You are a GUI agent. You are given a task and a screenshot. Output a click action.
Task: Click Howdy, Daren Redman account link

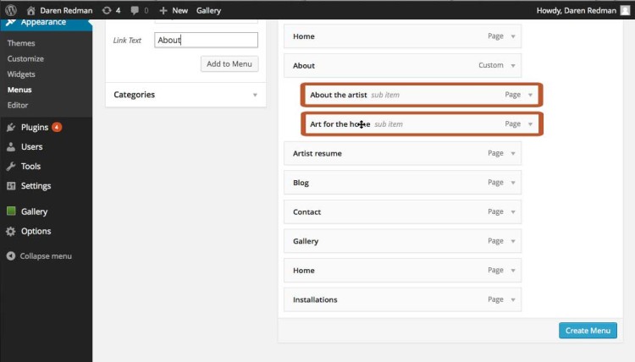click(x=577, y=10)
